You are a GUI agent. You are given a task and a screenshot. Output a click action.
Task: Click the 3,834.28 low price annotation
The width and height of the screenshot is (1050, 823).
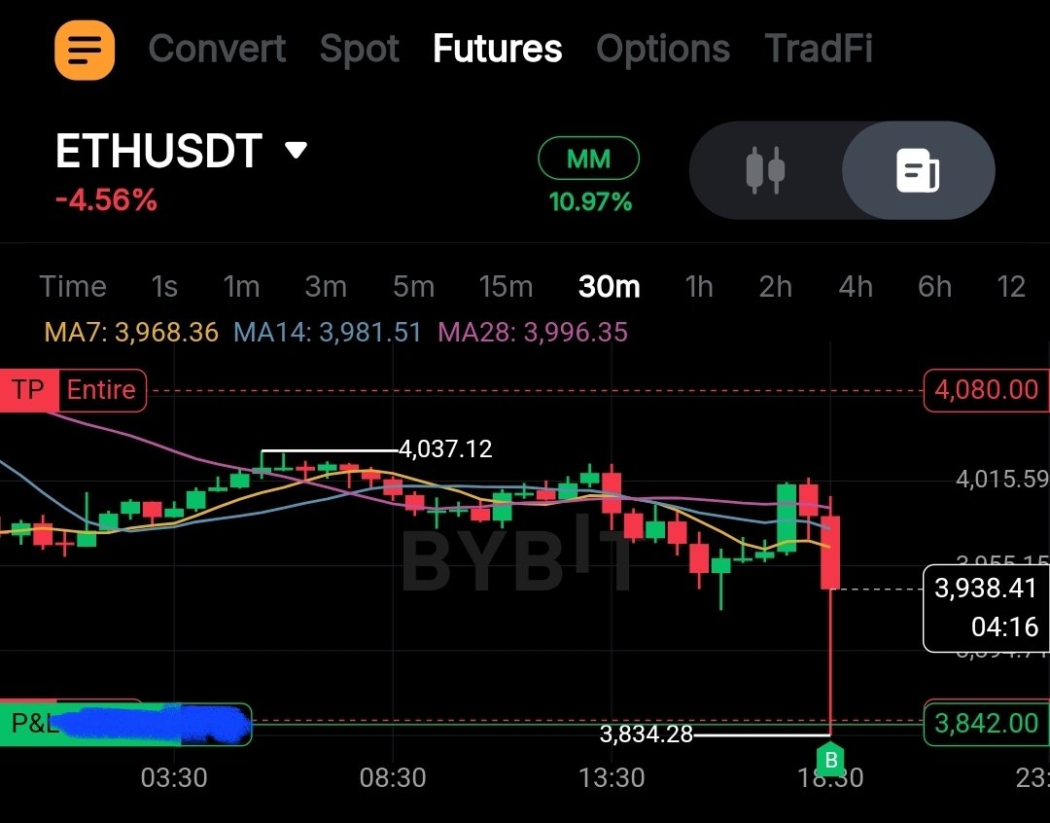647,734
